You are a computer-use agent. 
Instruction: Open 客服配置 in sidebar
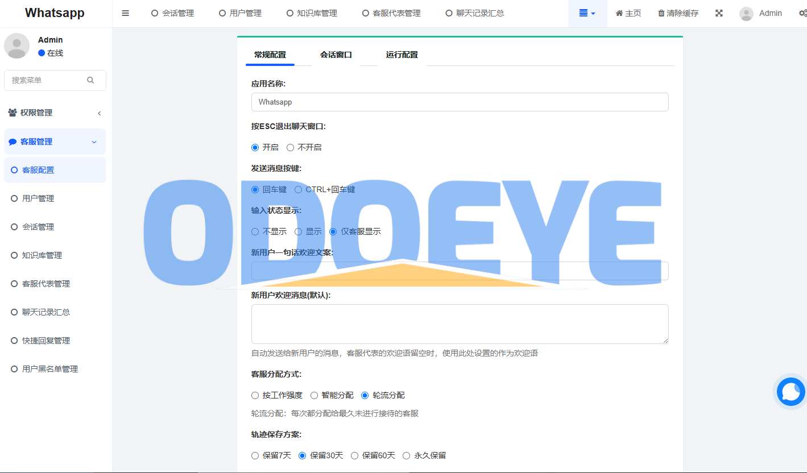55,170
